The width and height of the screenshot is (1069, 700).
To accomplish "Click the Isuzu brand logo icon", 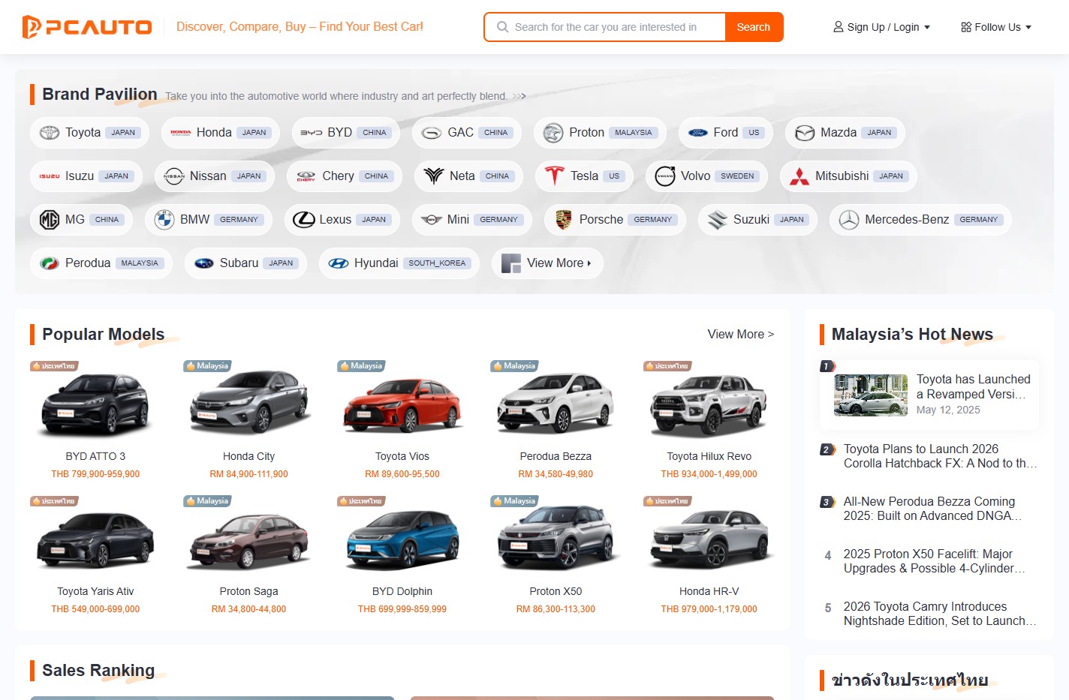I will point(50,176).
